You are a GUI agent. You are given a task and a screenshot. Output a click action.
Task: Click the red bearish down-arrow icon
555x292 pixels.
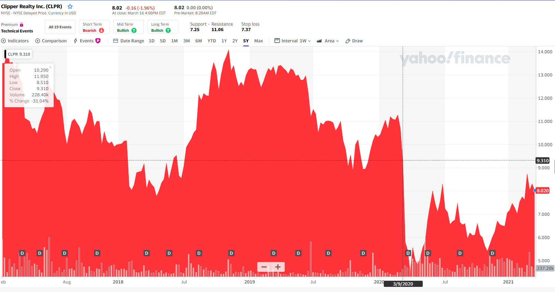[101, 30]
